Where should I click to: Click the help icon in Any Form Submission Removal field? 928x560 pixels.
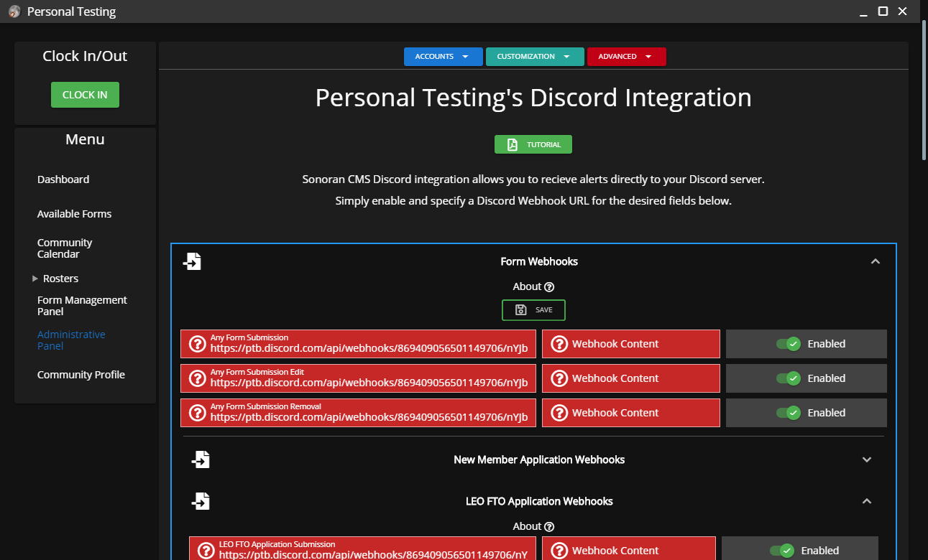[197, 413]
